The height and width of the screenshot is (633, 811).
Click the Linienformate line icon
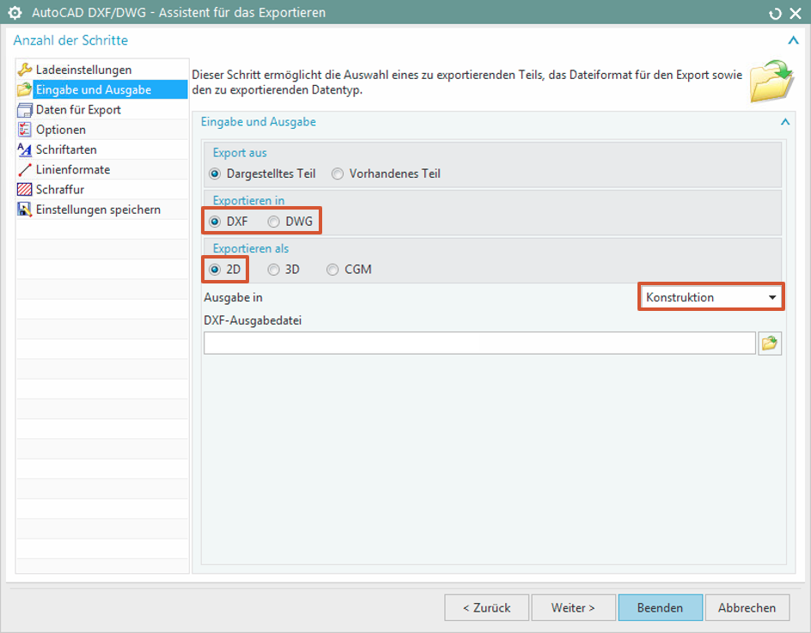25,170
